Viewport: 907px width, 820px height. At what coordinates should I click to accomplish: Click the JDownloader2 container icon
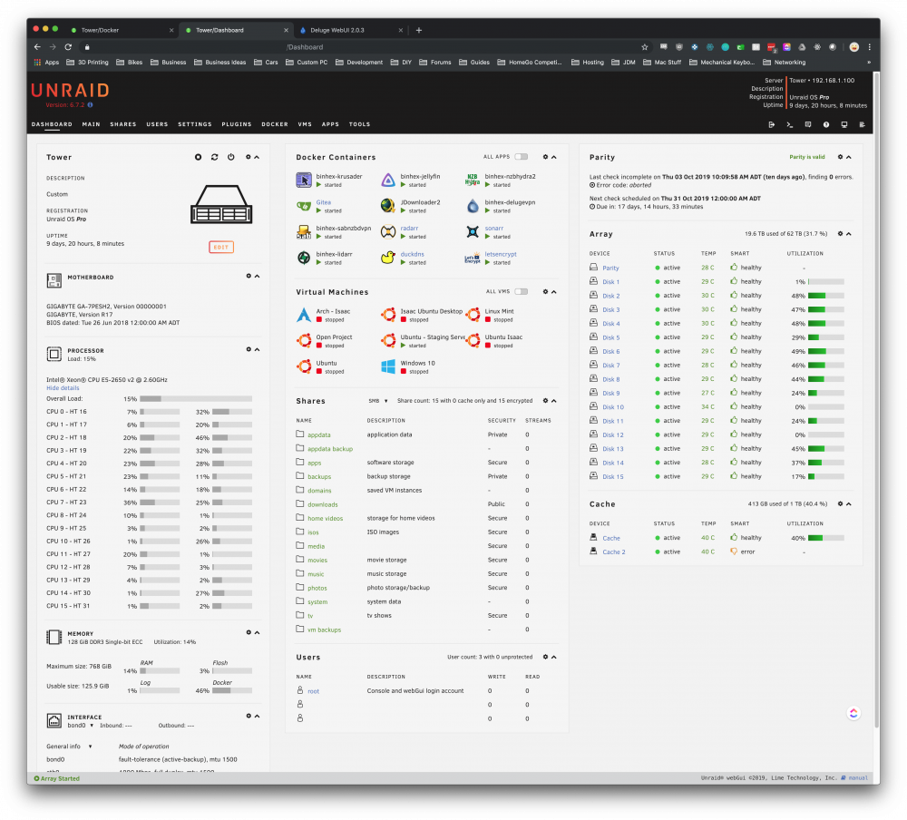388,206
